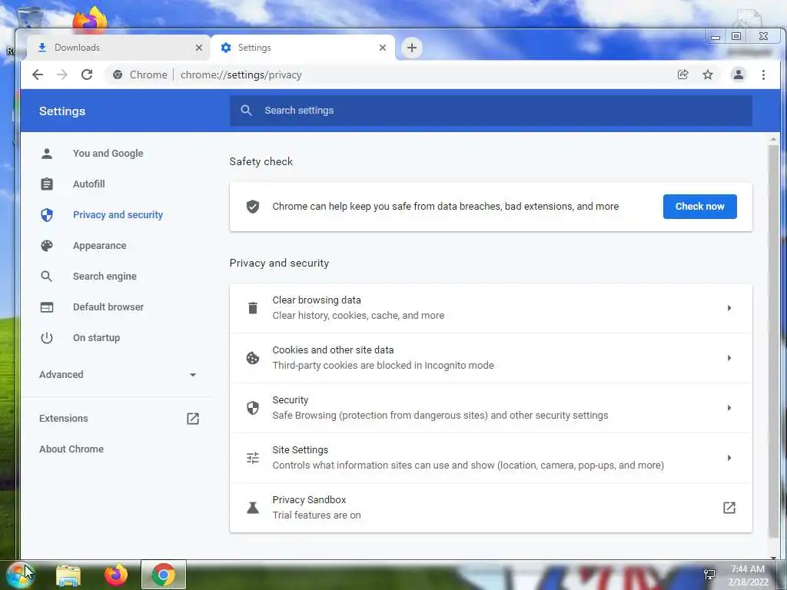Image resolution: width=787 pixels, height=590 pixels.
Task: Open the profile avatar menu
Action: pyautogui.click(x=739, y=75)
